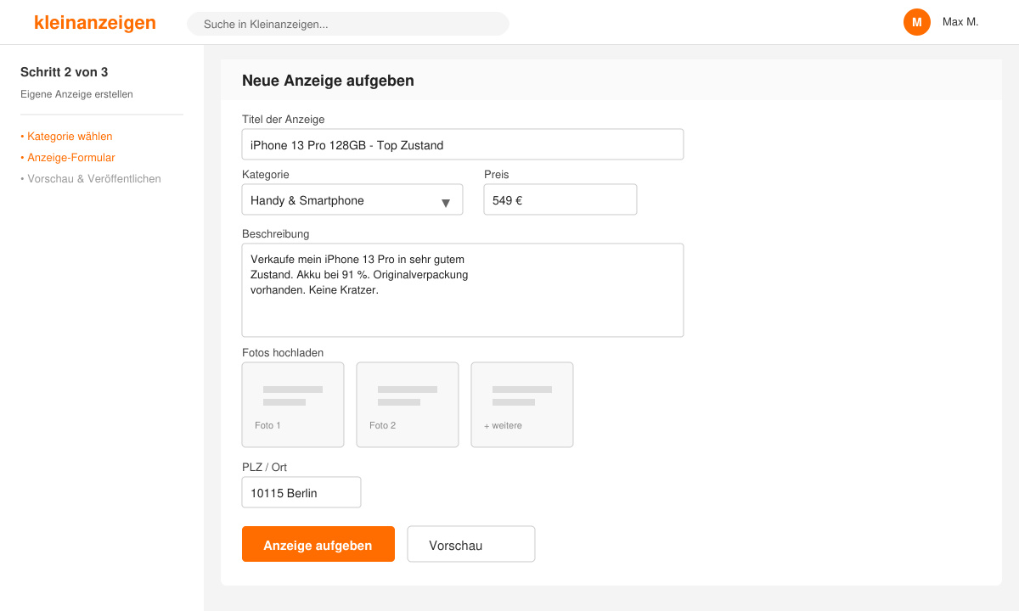This screenshot has width=1019, height=611.
Task: Click the Beschreibung label
Action: [x=276, y=233]
